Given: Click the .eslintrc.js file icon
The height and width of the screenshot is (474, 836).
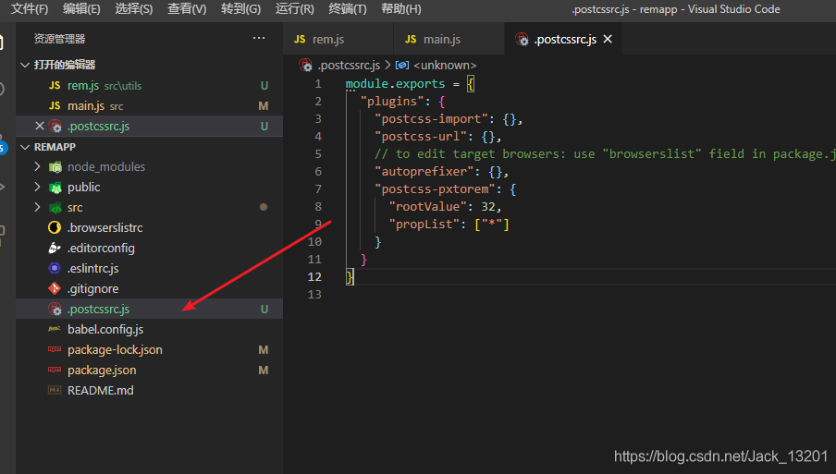Looking at the screenshot, I should pos(55,269).
